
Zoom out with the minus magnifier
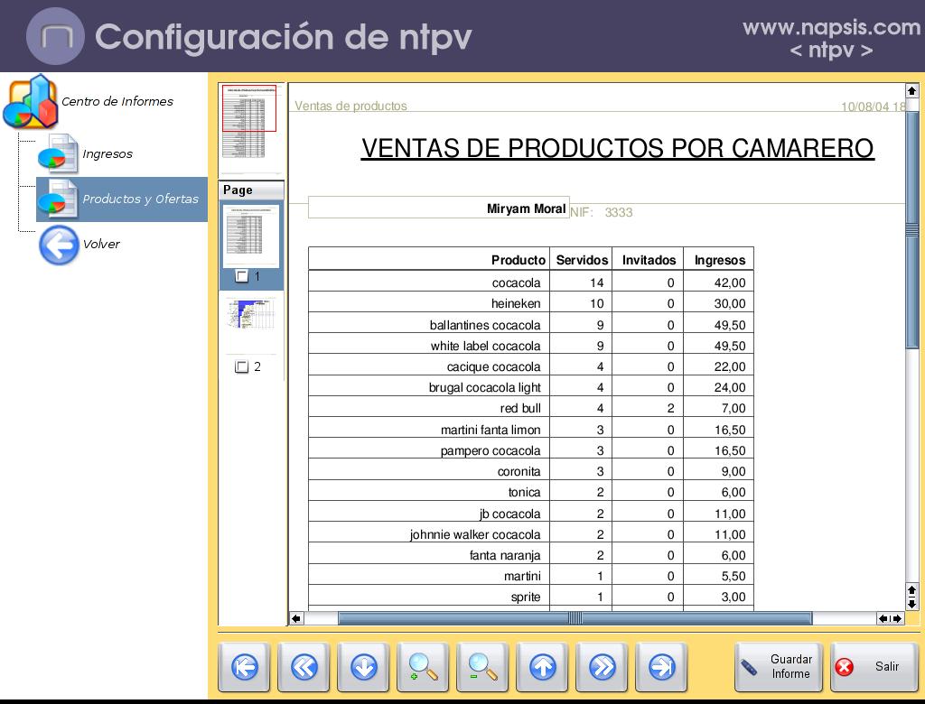coord(482,668)
